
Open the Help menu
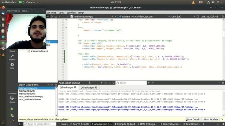(81, 13)
